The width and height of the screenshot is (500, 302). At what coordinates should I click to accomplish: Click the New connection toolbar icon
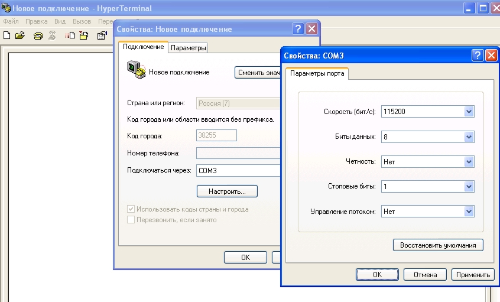tap(7, 35)
